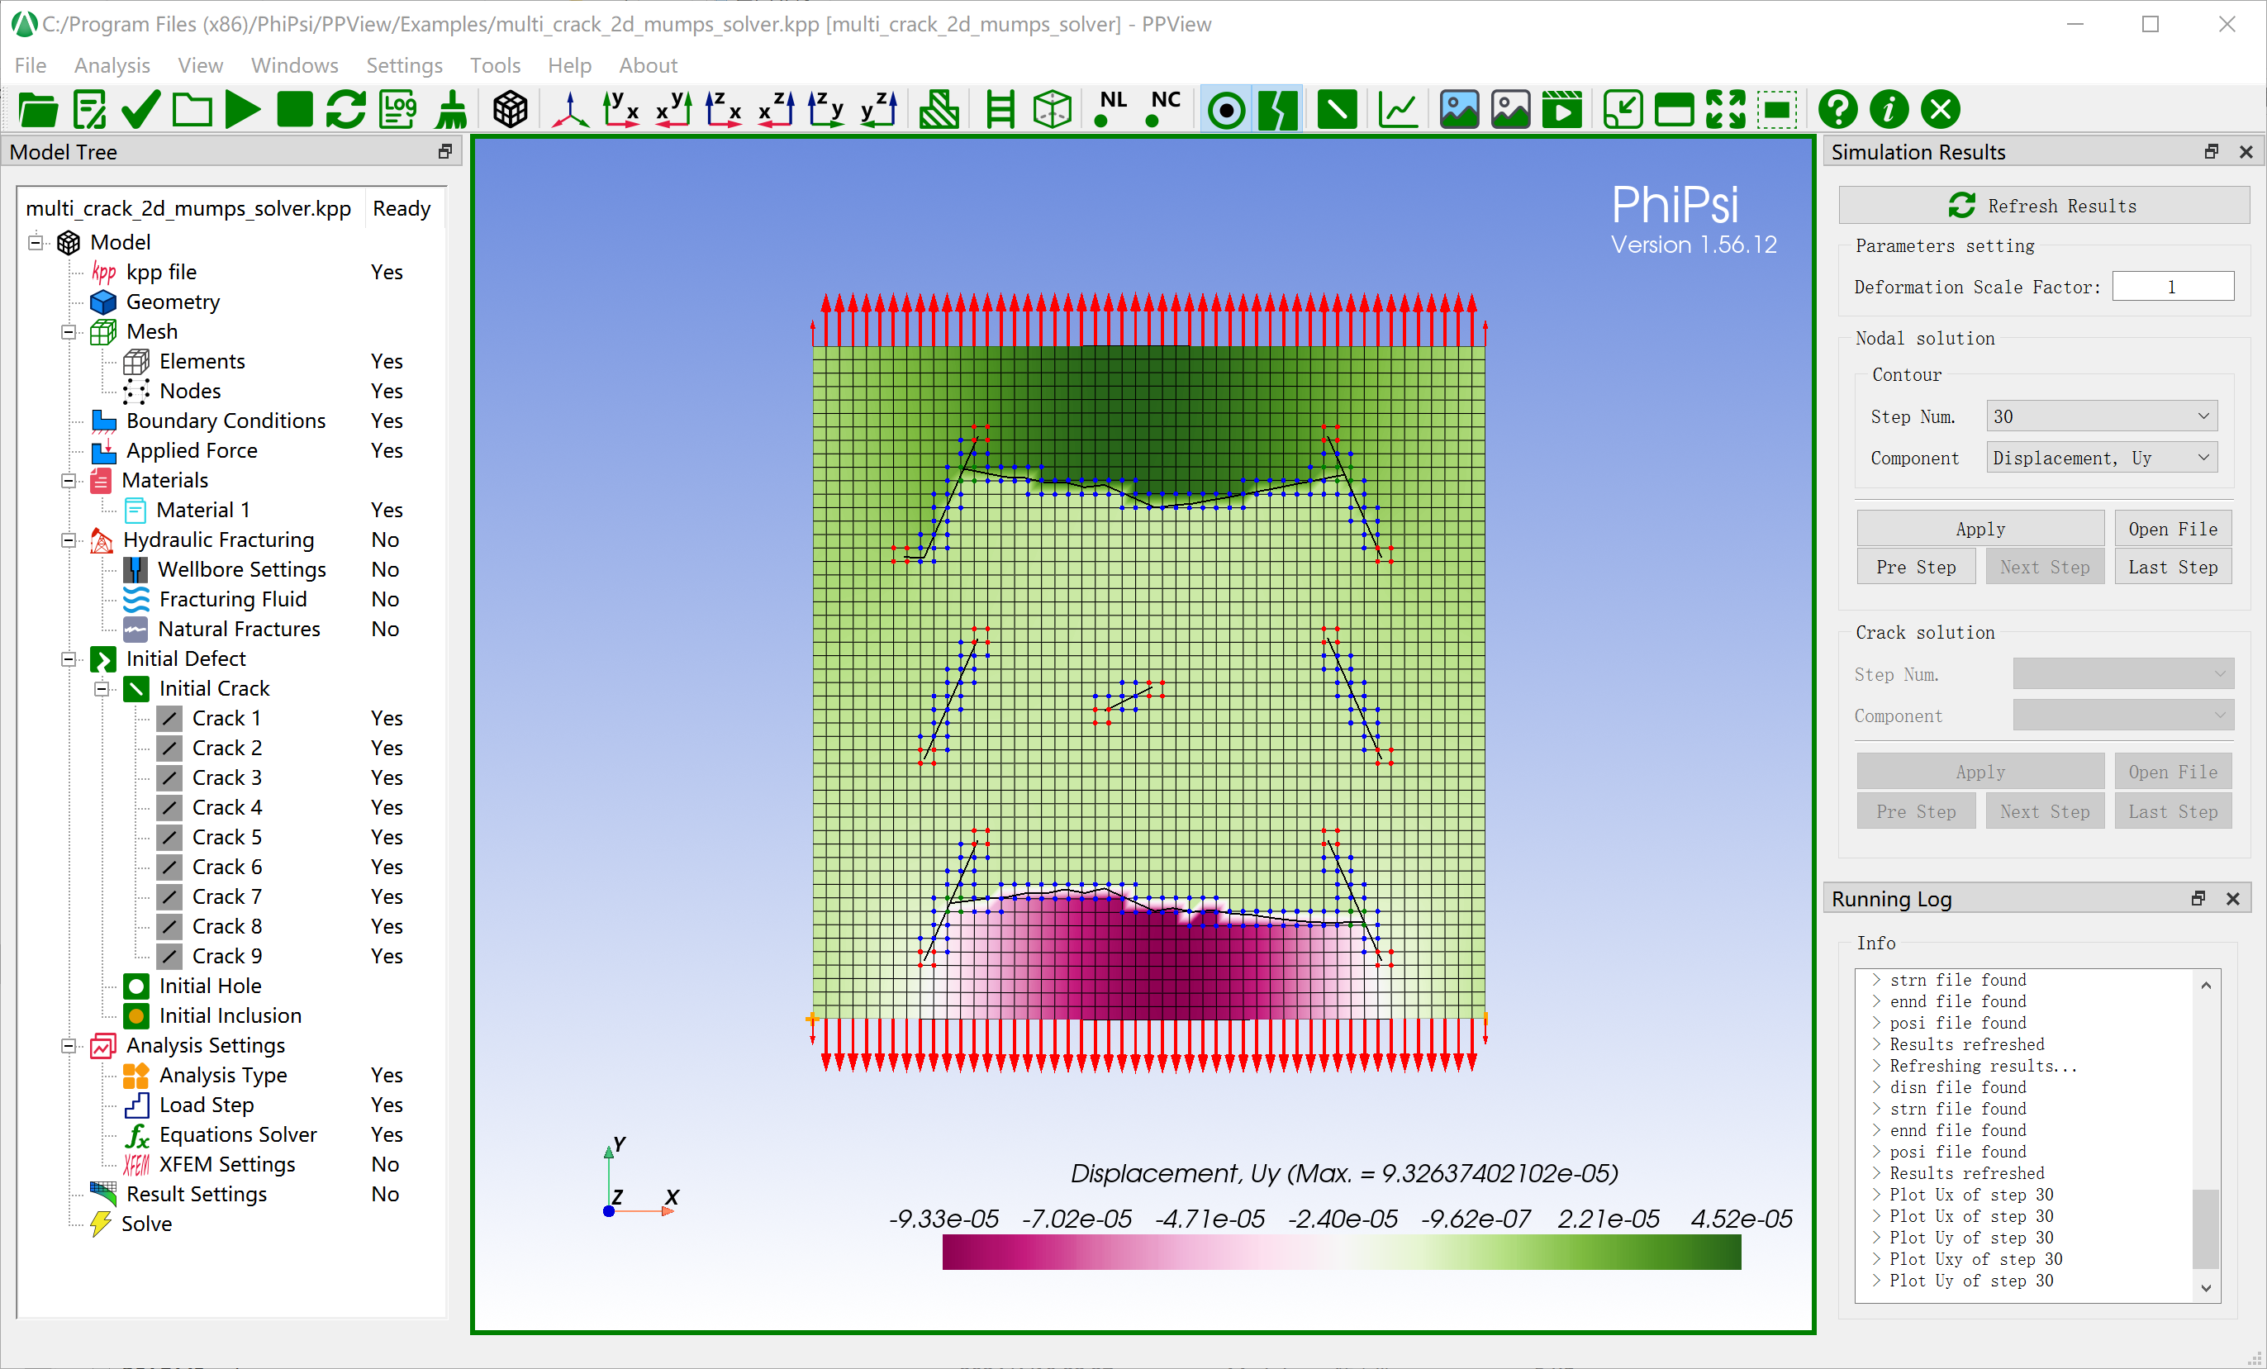Start the solver with the play icon

[x=243, y=110]
